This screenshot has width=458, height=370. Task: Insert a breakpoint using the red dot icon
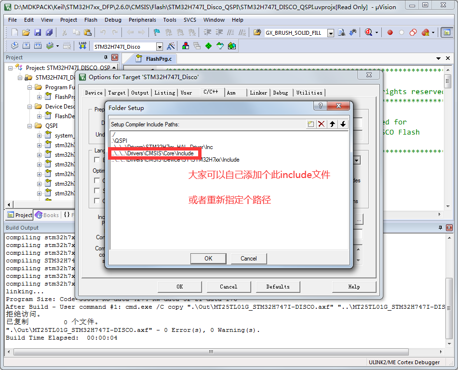(x=390, y=32)
